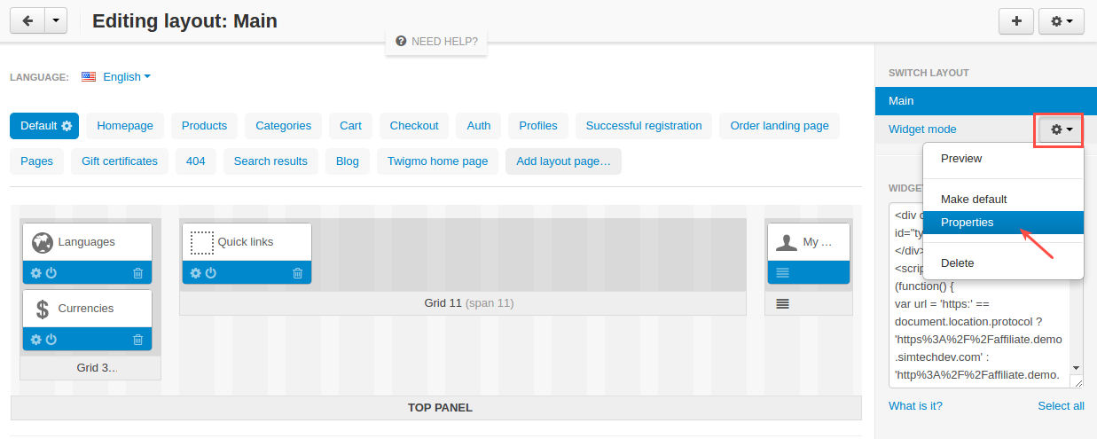Delete the Currencies block via trash icon
Screen dimensions: 1097x439
click(x=137, y=340)
